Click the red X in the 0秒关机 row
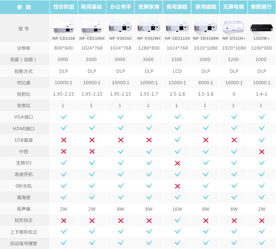 click(177, 186)
